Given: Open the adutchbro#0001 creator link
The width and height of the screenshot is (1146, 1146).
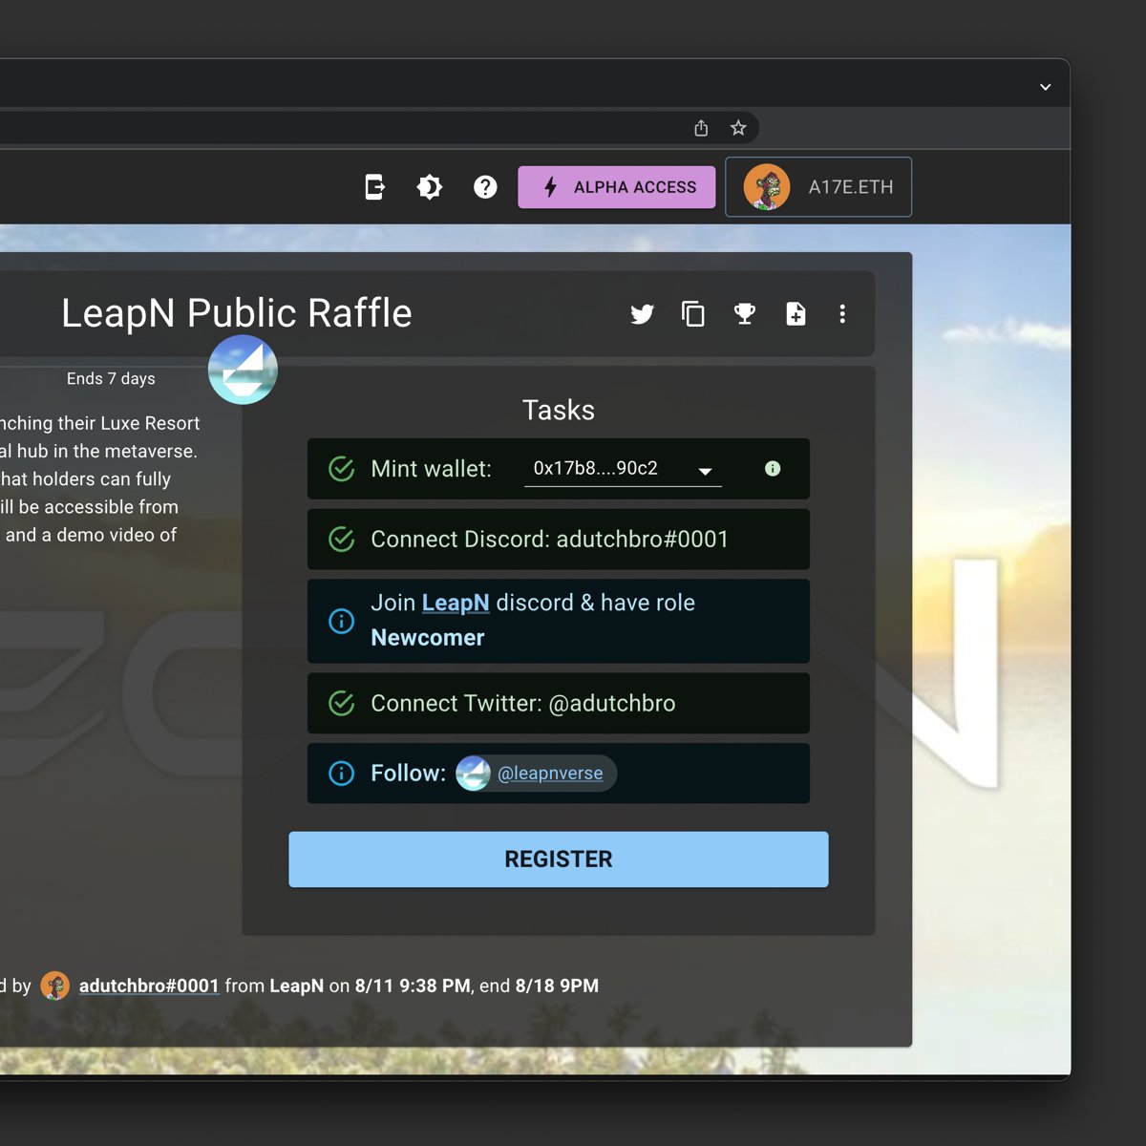Looking at the screenshot, I should (149, 986).
